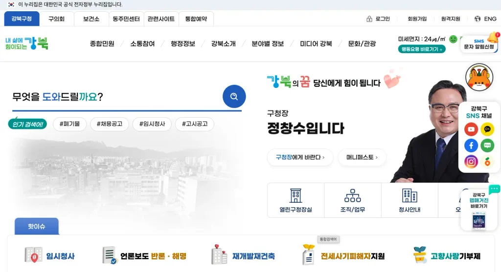Open the orange carrot SNS icon
The image size is (501, 272).
point(487,162)
